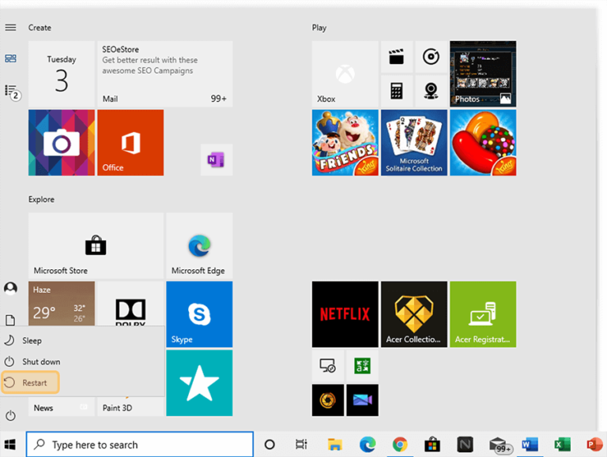
Task: Open the golden camera lens small tile
Action: pyautogui.click(x=328, y=400)
